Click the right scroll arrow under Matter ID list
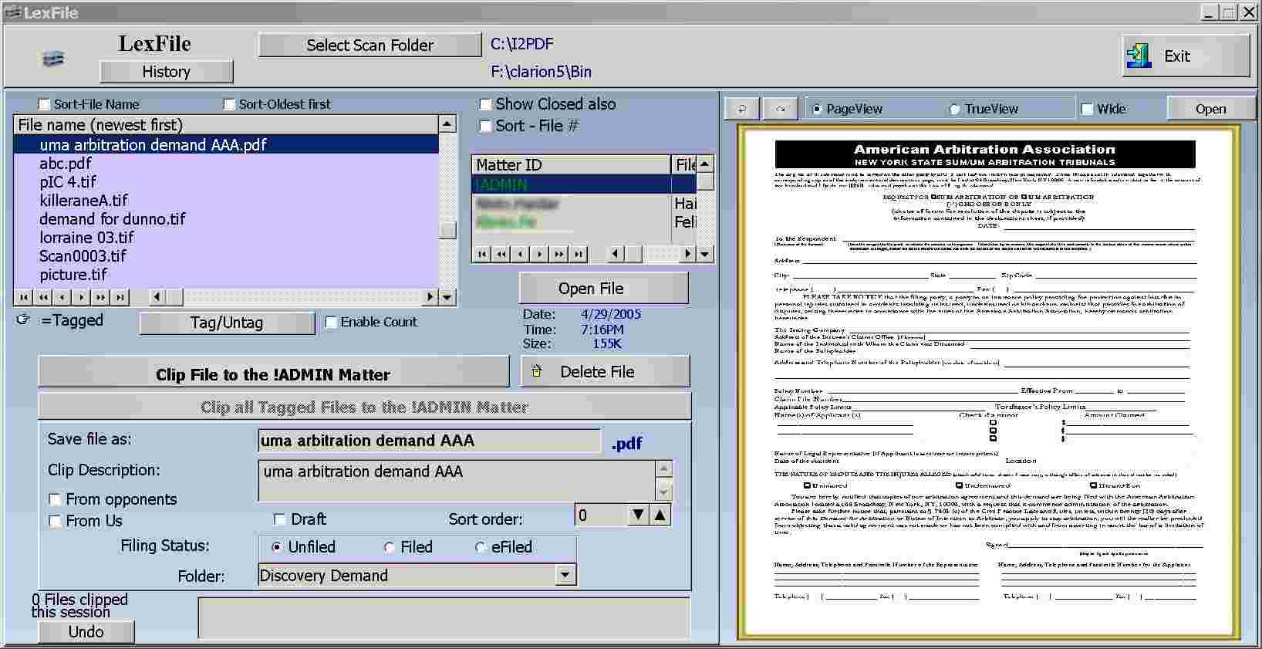 [x=687, y=254]
